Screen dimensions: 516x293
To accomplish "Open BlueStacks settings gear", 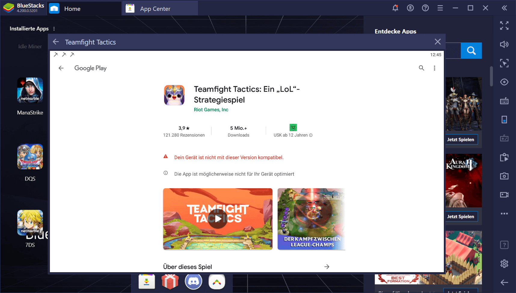I will [x=504, y=264].
